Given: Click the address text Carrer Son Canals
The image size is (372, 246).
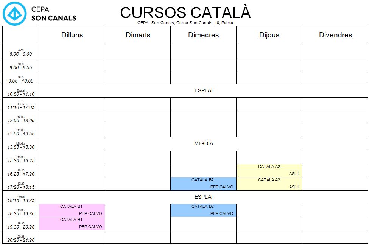Looking at the screenshot, I should (x=194, y=23).
